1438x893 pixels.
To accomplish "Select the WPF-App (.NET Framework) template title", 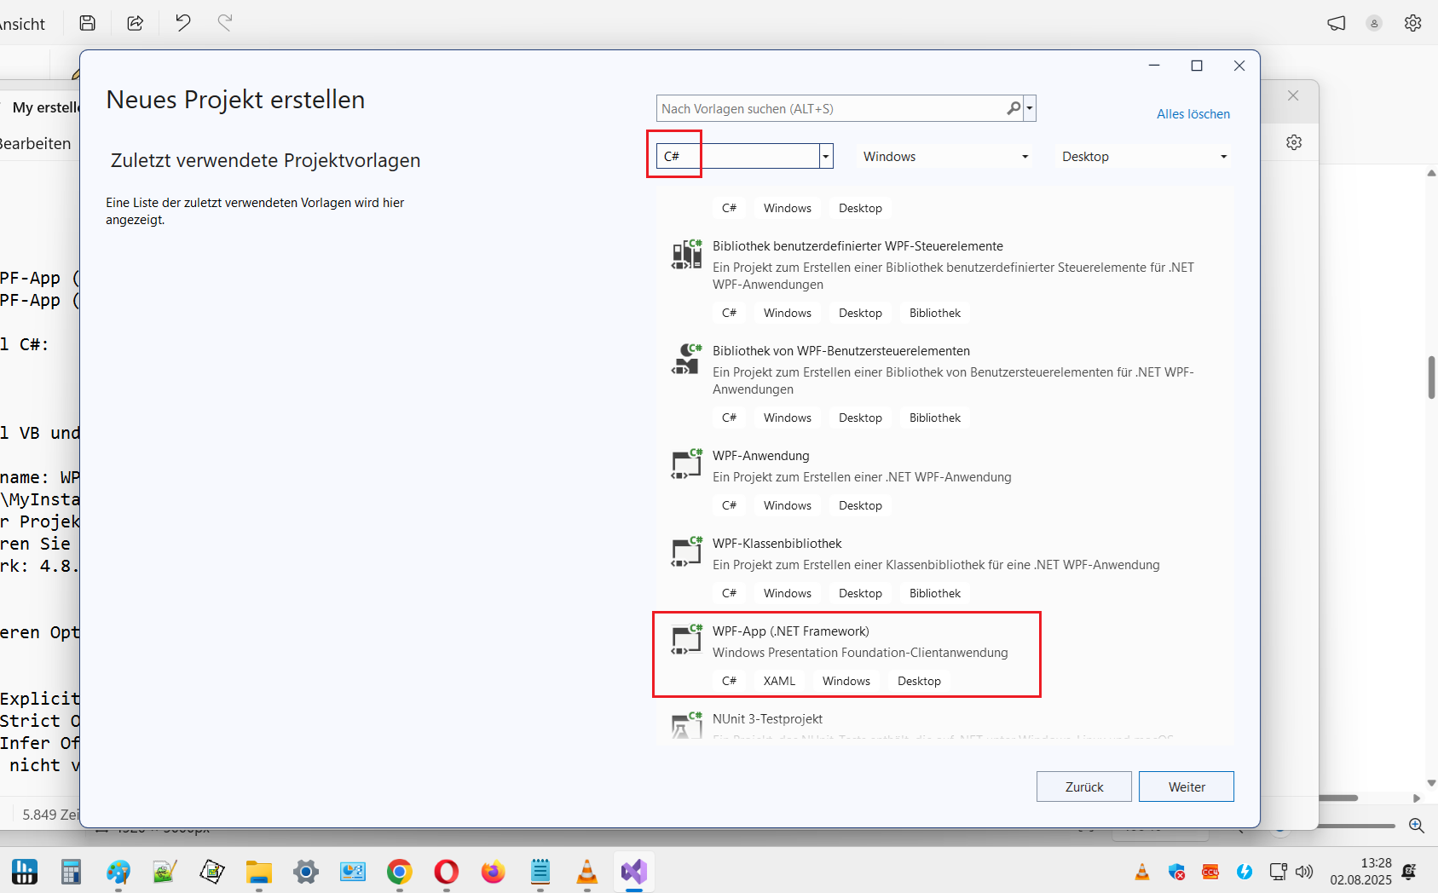I will tap(790, 631).
